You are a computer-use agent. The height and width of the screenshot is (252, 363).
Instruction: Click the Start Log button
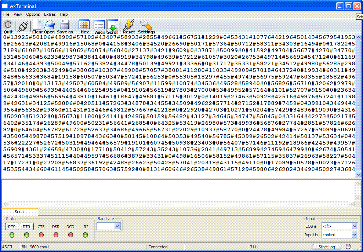click(x=327, y=247)
